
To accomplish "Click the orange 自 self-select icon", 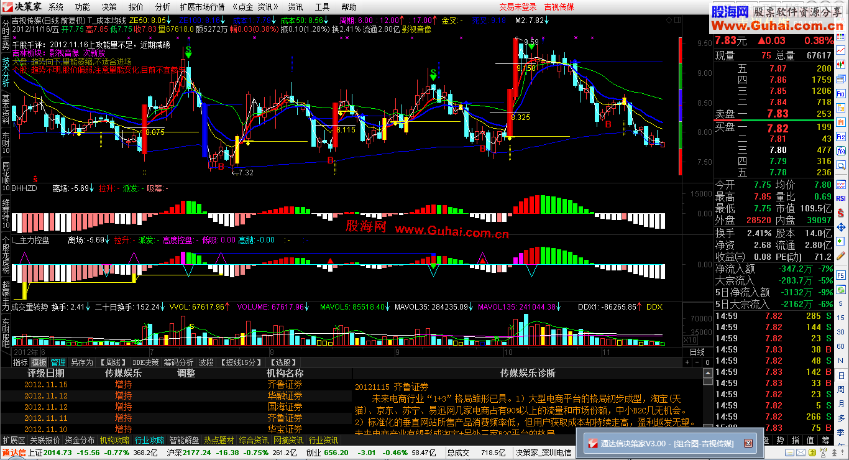I will tap(841, 122).
